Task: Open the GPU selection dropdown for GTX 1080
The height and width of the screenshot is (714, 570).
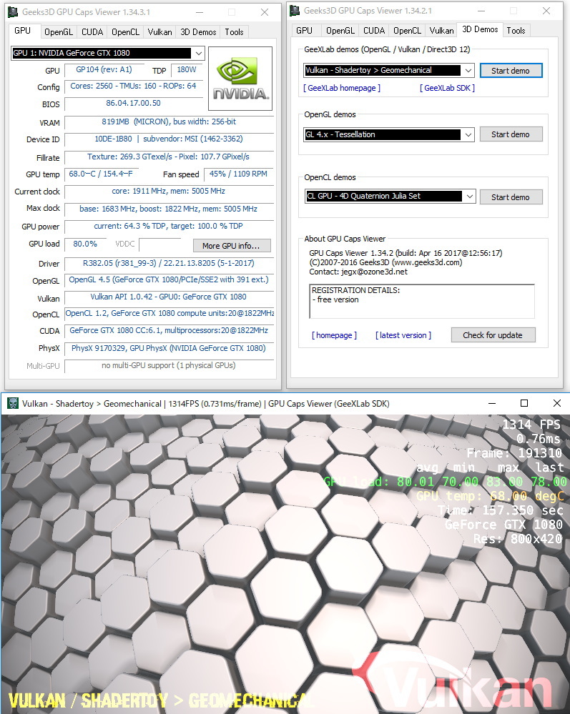Action: [199, 53]
